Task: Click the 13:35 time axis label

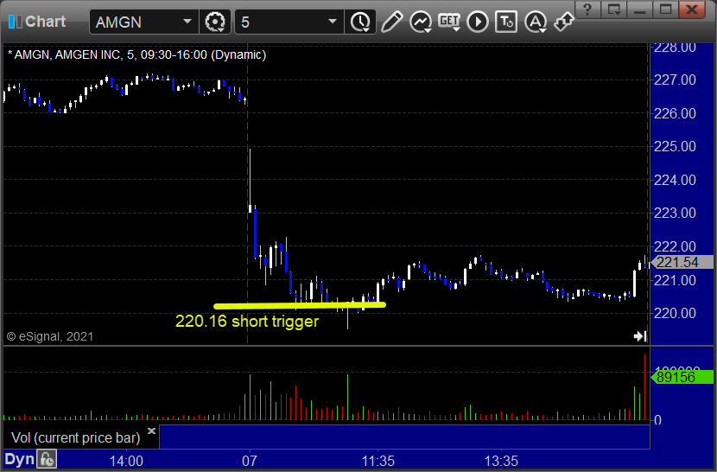Action: pyautogui.click(x=501, y=461)
